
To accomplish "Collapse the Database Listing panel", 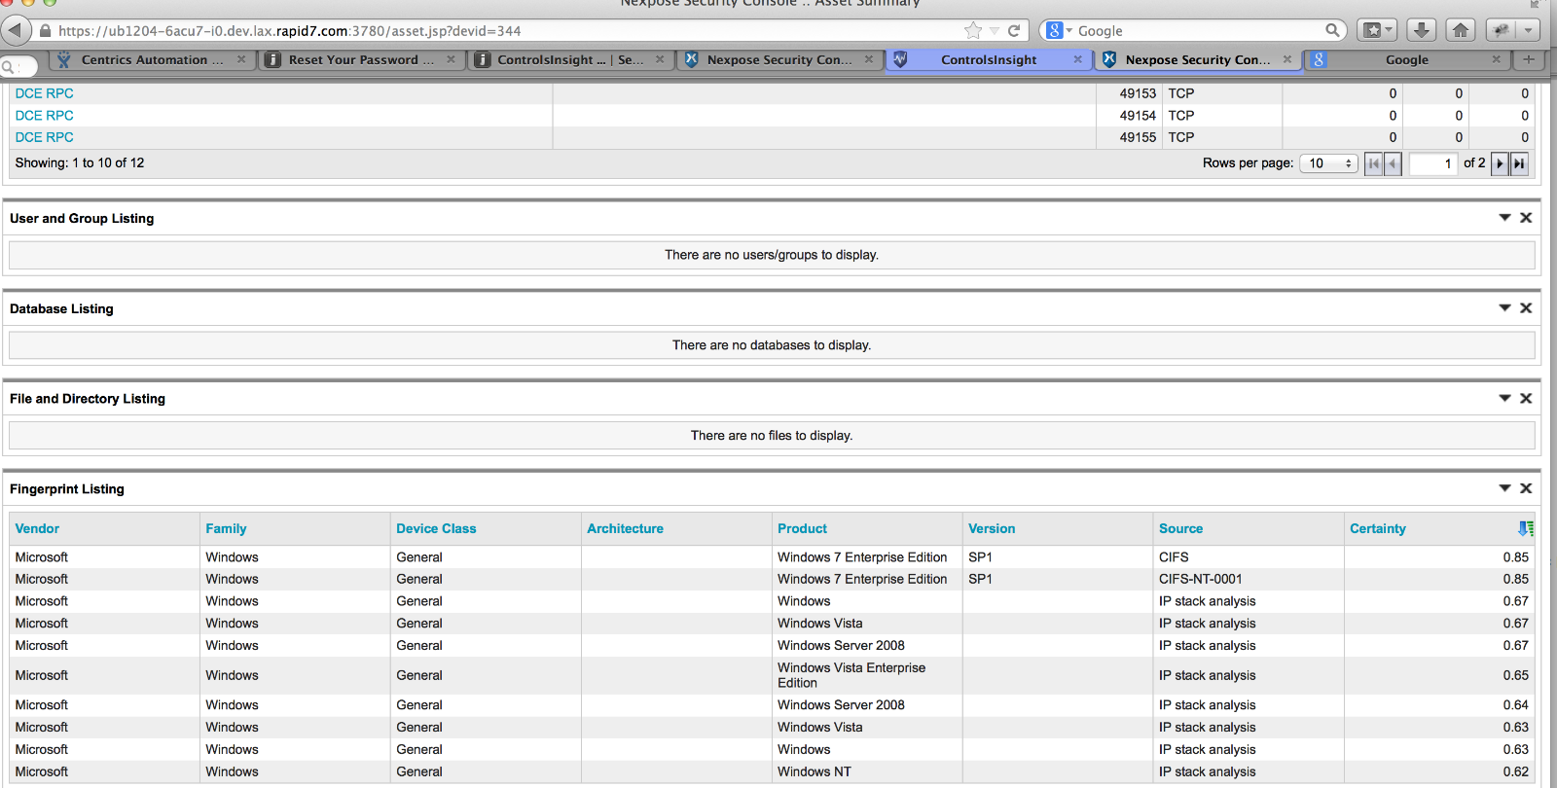I will pyautogui.click(x=1504, y=308).
